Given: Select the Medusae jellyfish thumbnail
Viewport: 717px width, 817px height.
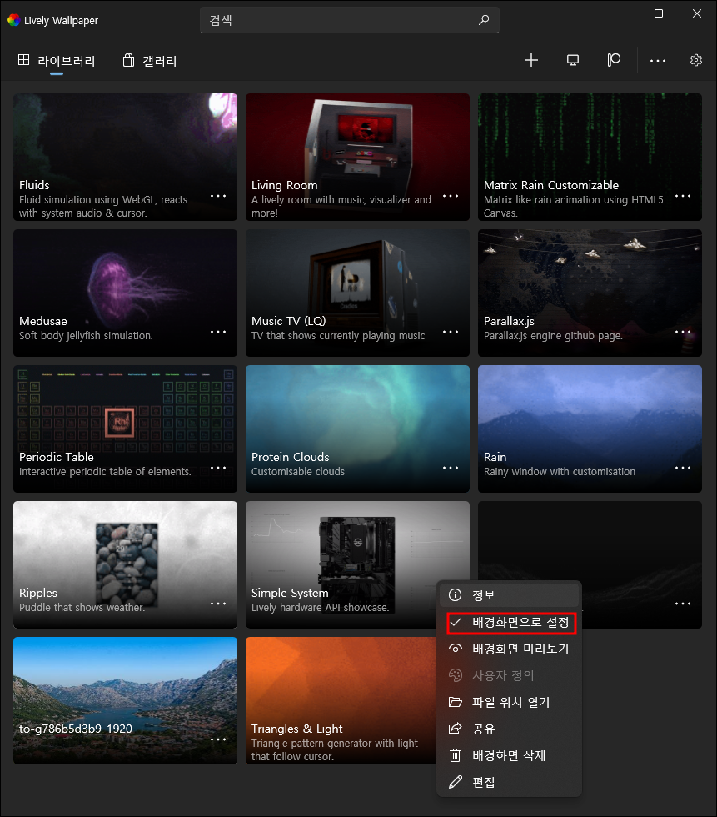Looking at the screenshot, I should tap(126, 293).
